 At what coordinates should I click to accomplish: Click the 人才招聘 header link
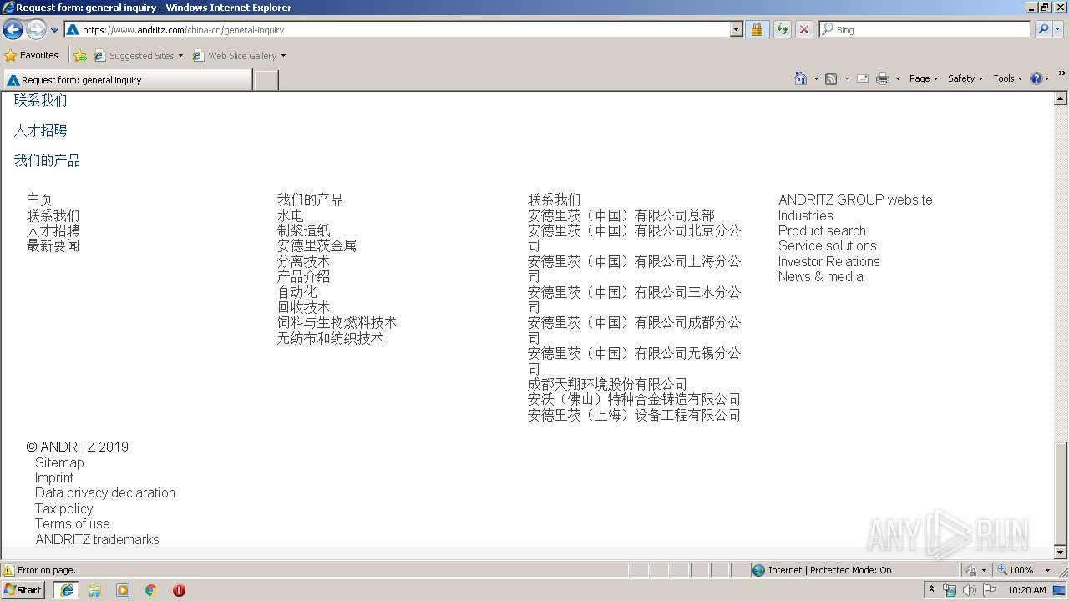tap(40, 130)
